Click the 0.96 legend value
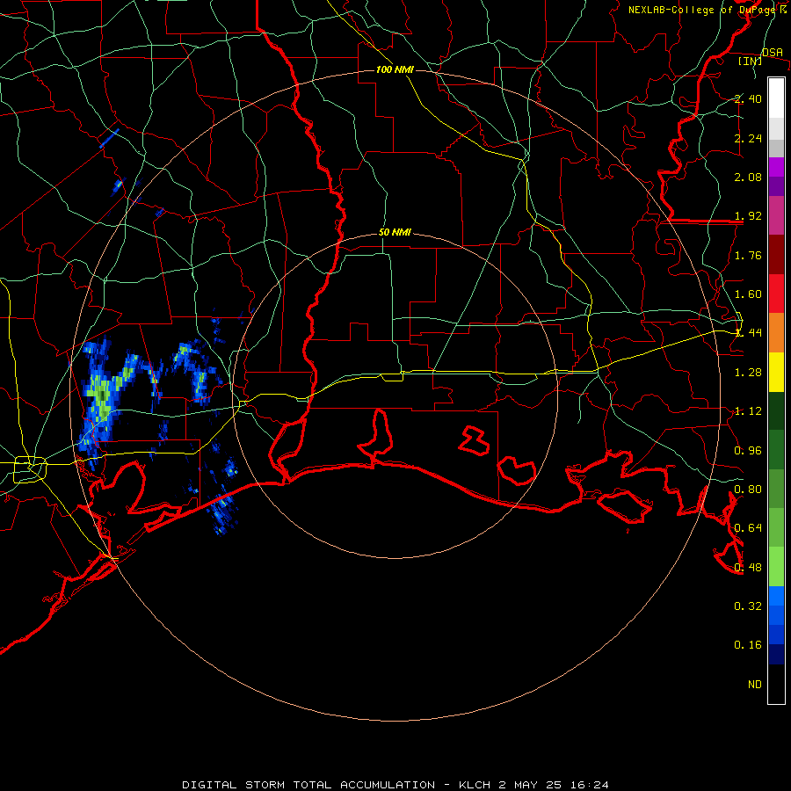 point(748,451)
